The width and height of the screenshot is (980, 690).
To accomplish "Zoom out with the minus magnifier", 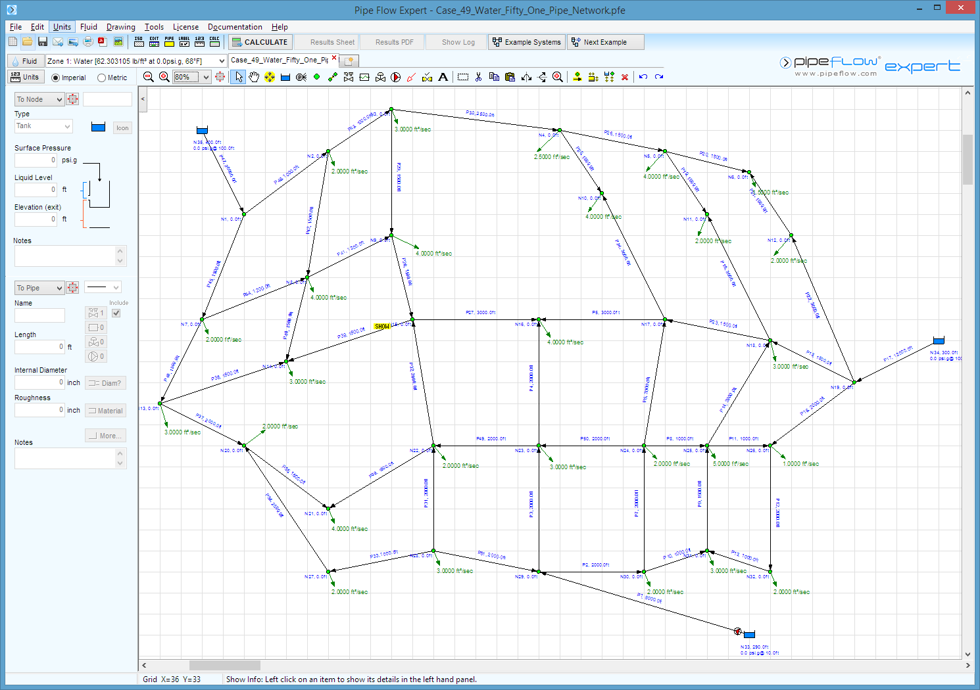I will click(149, 77).
